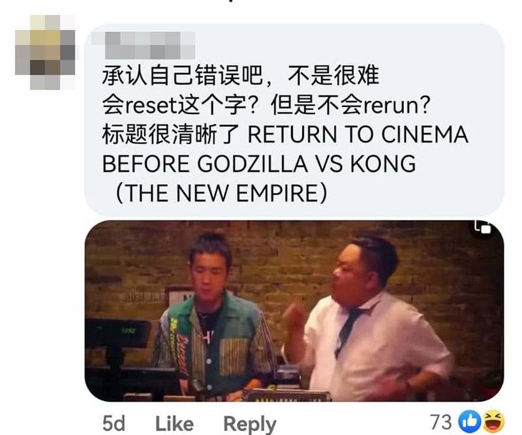The width and height of the screenshot is (522, 435).
Task: View the 73 reactions count
Action: (x=440, y=422)
